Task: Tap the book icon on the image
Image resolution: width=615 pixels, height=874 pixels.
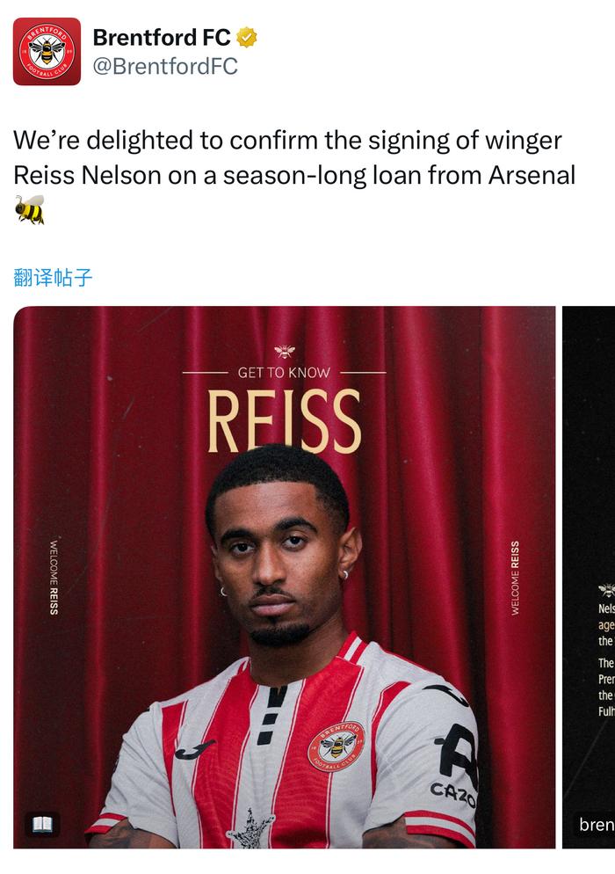Action: [42, 824]
